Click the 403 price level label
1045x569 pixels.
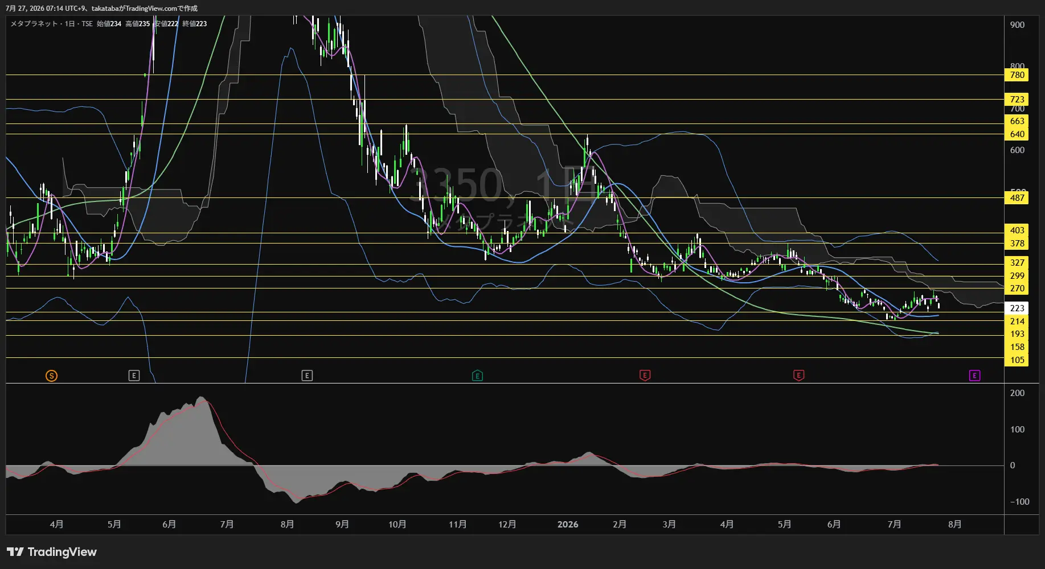1017,230
